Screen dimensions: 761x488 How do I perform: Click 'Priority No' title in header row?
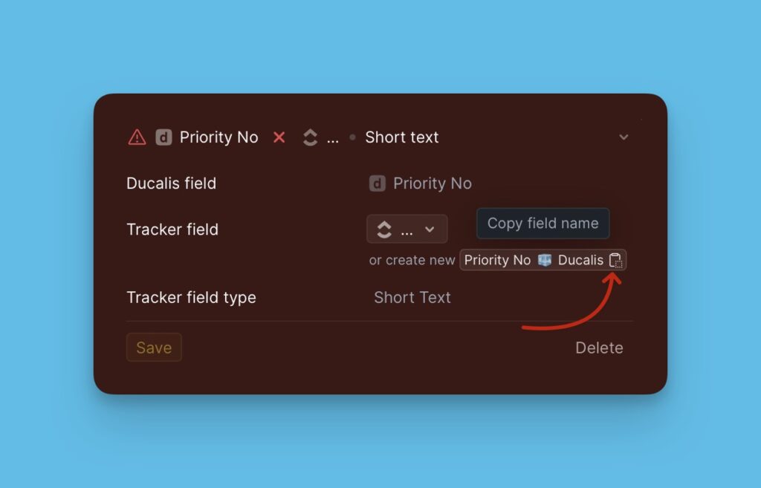219,137
